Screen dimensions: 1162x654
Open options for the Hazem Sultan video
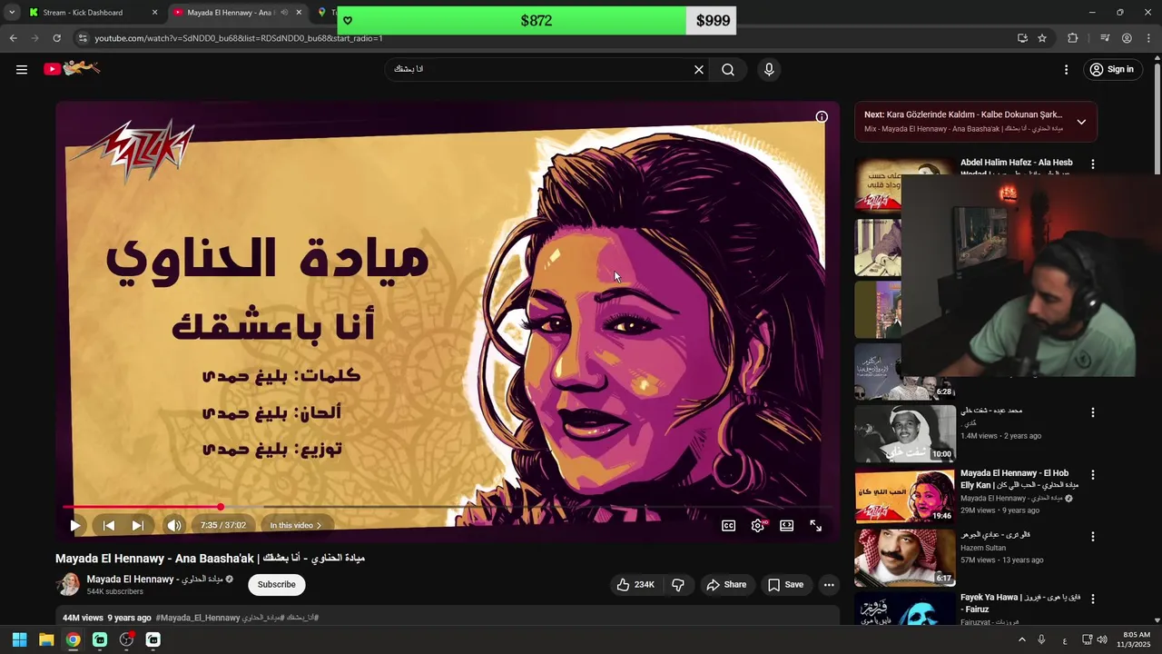tap(1093, 537)
